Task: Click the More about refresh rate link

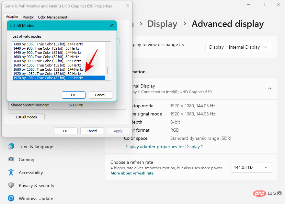Action: pyautogui.click(x=132, y=173)
